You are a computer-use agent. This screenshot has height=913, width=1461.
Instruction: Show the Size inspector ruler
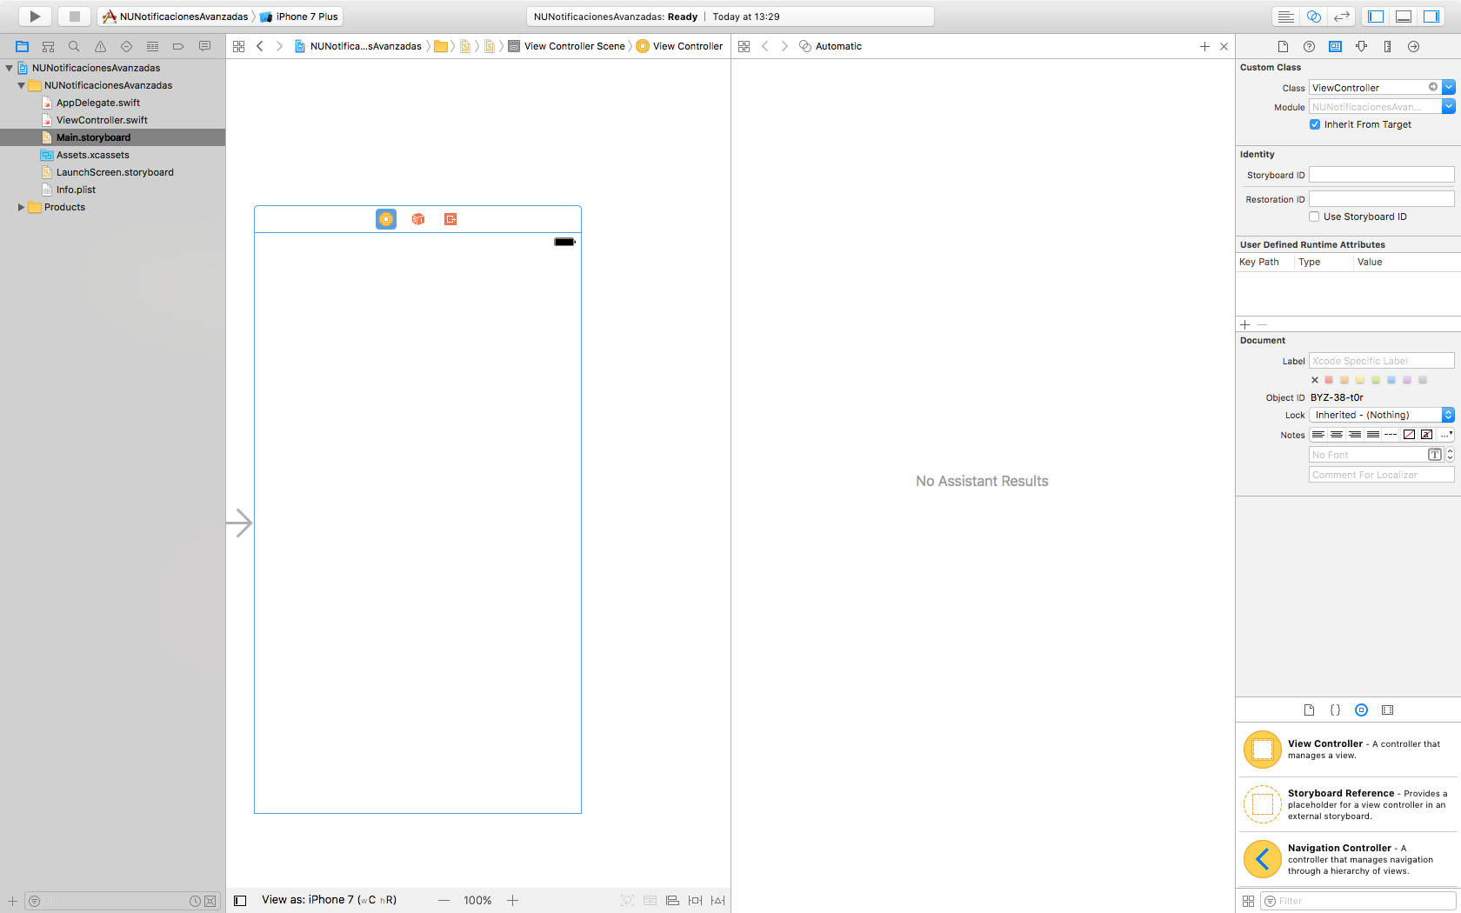click(1387, 46)
